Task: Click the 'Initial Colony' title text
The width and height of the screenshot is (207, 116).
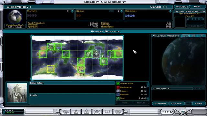Action: pyautogui.click(x=37, y=83)
